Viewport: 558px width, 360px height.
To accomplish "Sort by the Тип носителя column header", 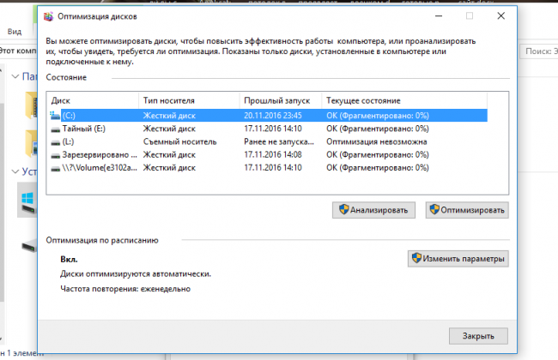I will click(189, 100).
